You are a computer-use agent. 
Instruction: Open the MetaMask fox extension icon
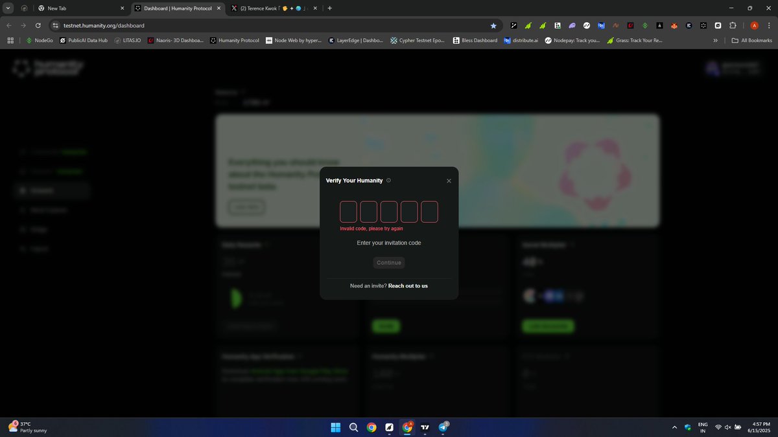674,26
